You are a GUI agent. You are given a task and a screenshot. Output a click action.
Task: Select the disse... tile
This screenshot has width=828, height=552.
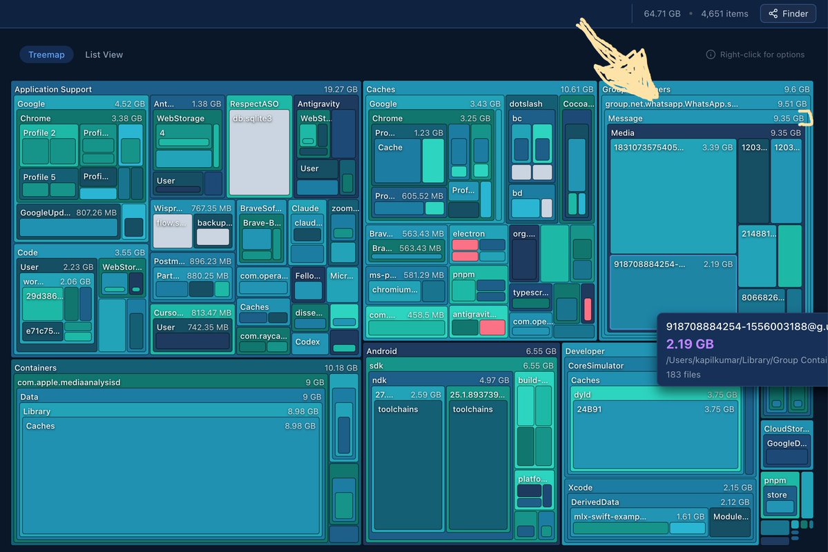click(309, 317)
